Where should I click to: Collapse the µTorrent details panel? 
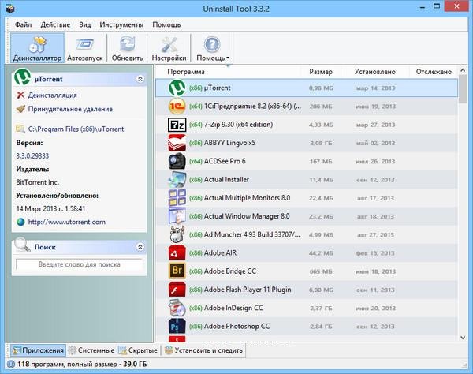point(140,79)
